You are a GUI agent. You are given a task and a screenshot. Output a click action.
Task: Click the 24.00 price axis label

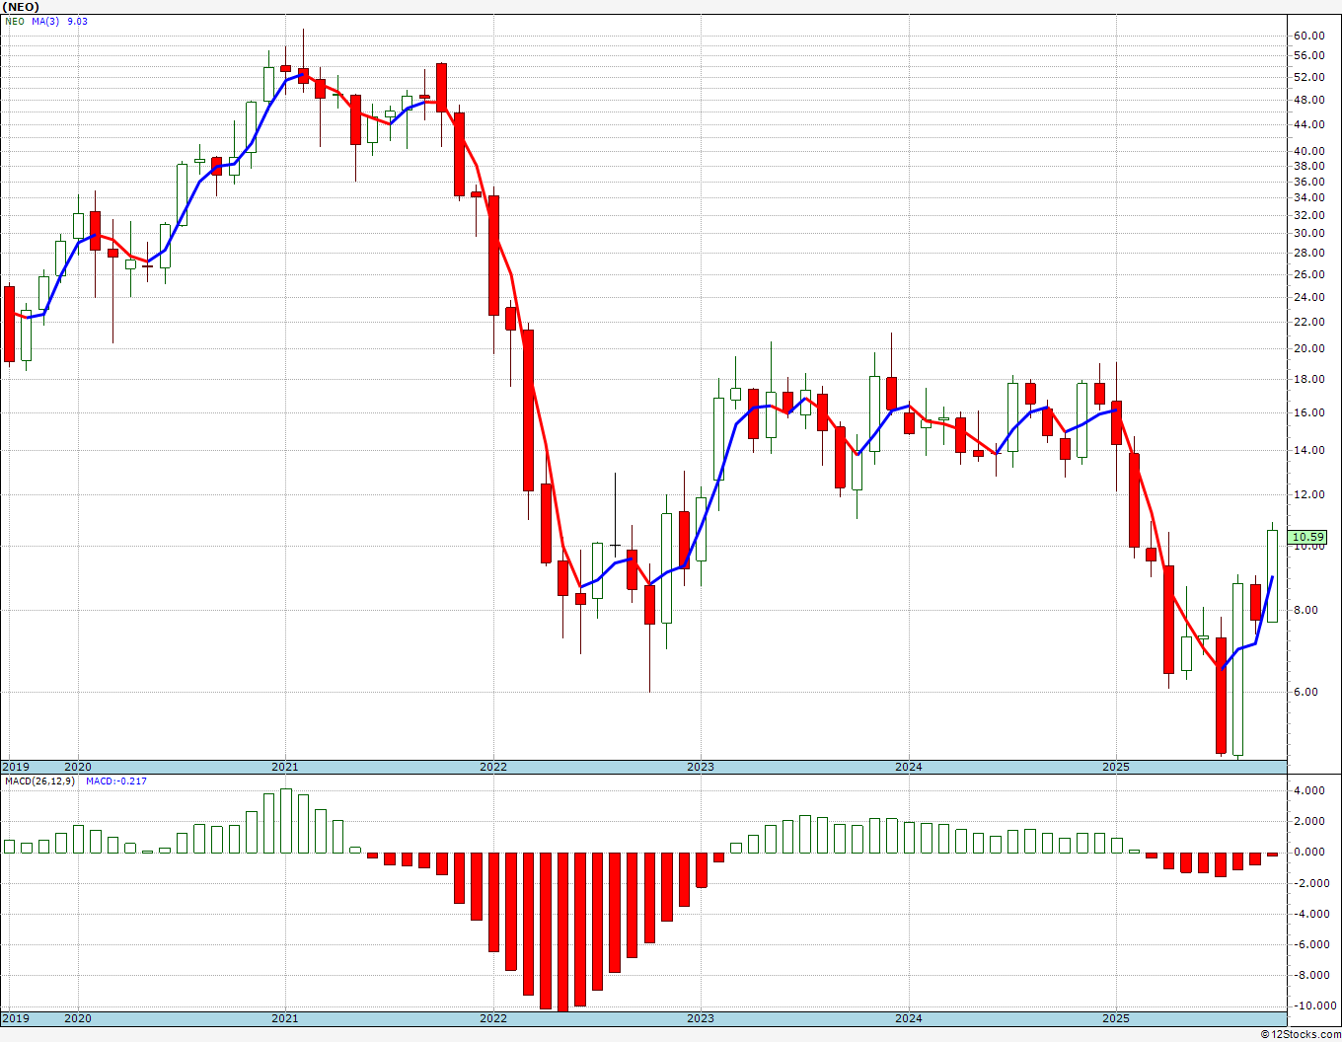click(x=1308, y=297)
